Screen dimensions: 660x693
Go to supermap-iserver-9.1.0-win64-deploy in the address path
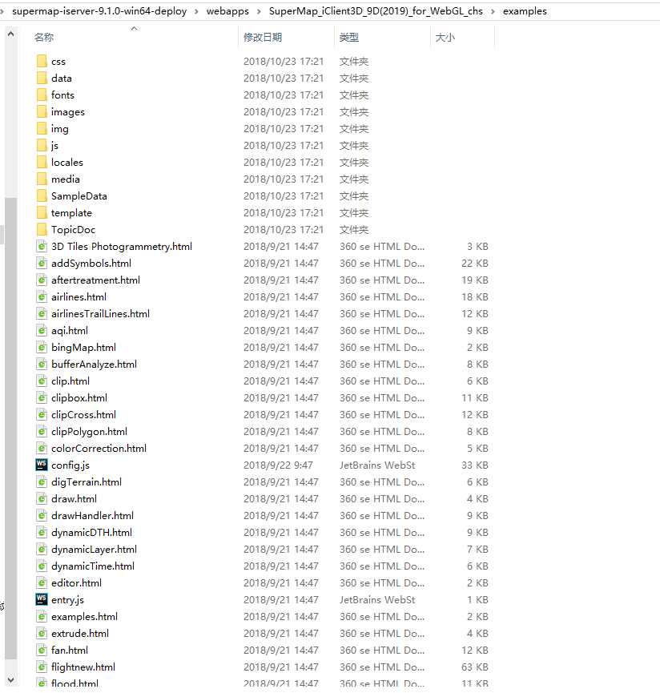pos(99,11)
